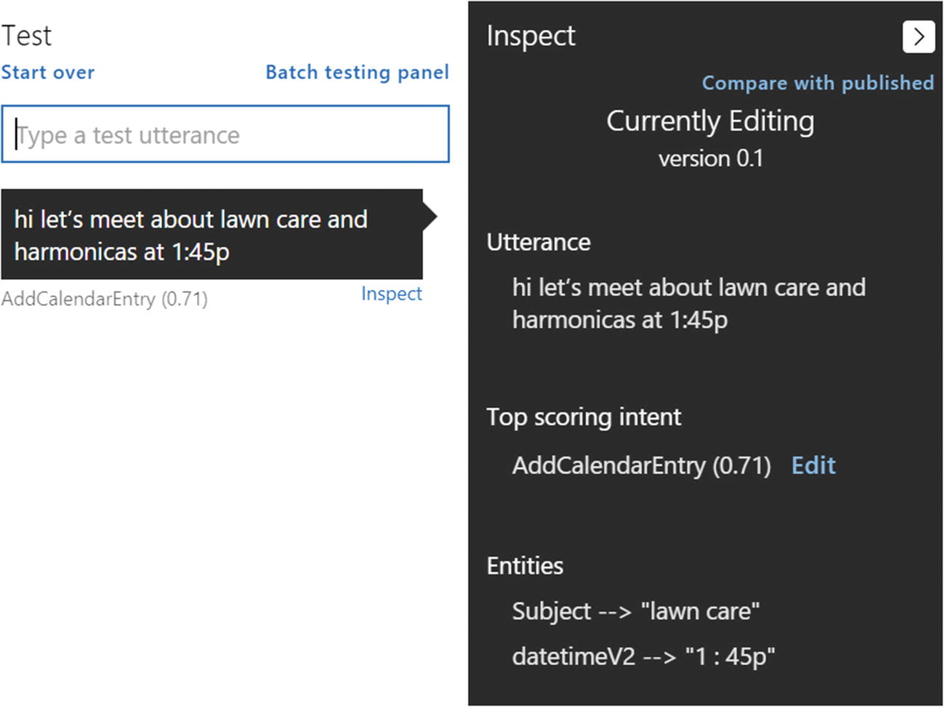
Task: Click AddCalendarEntry score under the utterance bubble
Action: (x=105, y=299)
